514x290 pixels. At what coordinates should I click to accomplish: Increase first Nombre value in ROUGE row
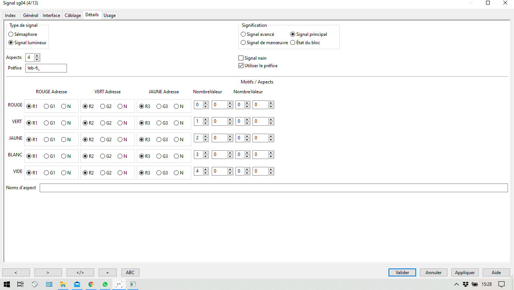206,103
